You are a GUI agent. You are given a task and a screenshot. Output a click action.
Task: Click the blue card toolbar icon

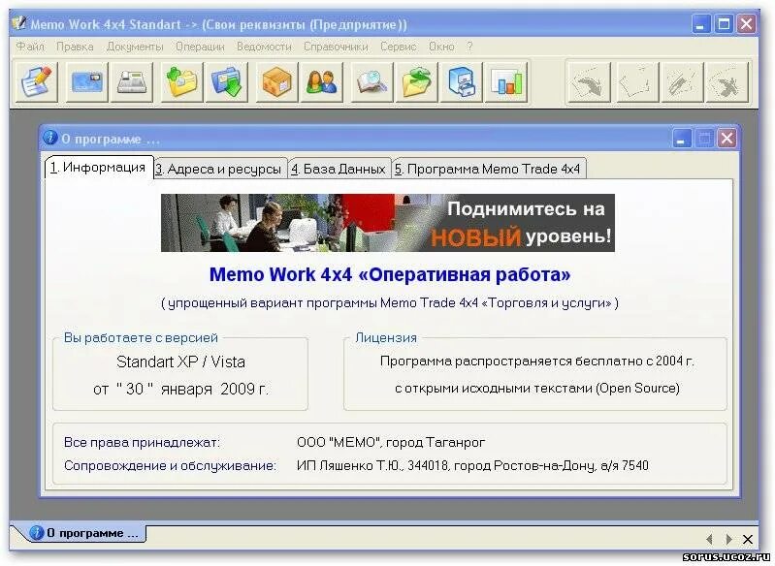point(87,82)
